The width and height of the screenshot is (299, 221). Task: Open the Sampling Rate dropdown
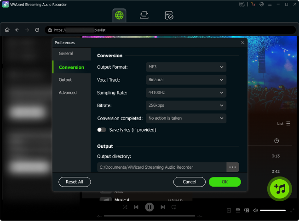point(186,93)
